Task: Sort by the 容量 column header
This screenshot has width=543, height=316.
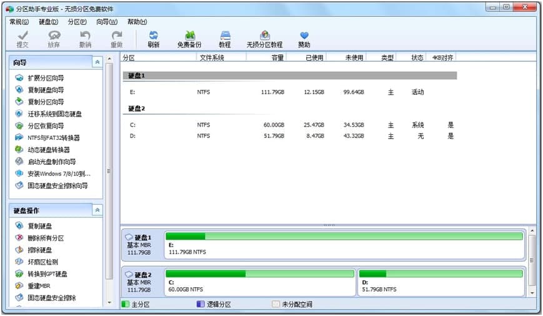Action: point(266,57)
